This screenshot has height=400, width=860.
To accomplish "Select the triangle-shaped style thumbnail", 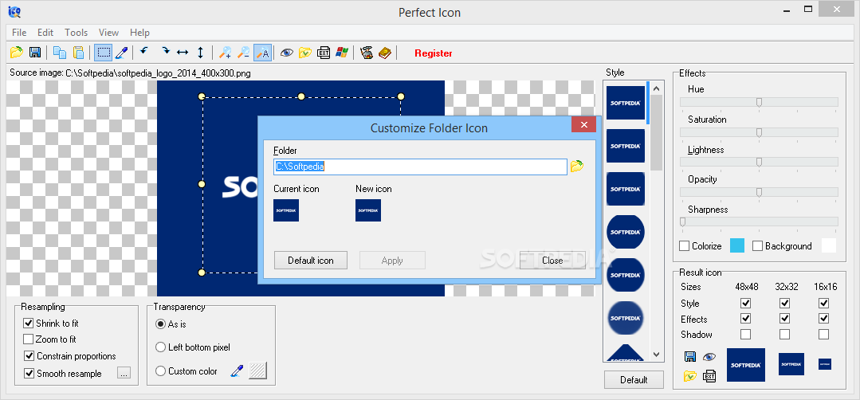I will pos(625,352).
